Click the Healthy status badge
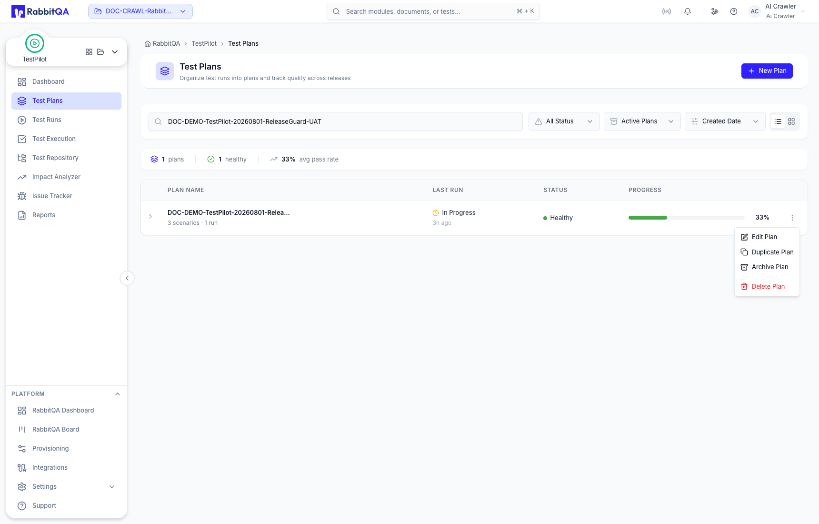 click(558, 218)
